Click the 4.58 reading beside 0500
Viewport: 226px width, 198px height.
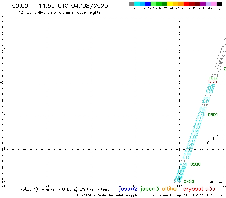click(x=184, y=164)
